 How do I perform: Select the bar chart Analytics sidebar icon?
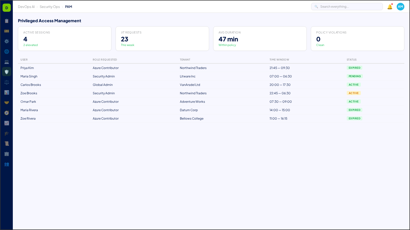(x=7, y=92)
